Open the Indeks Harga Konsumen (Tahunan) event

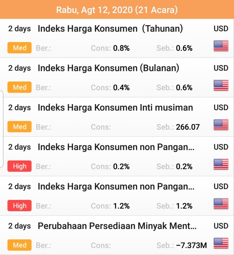(110, 29)
